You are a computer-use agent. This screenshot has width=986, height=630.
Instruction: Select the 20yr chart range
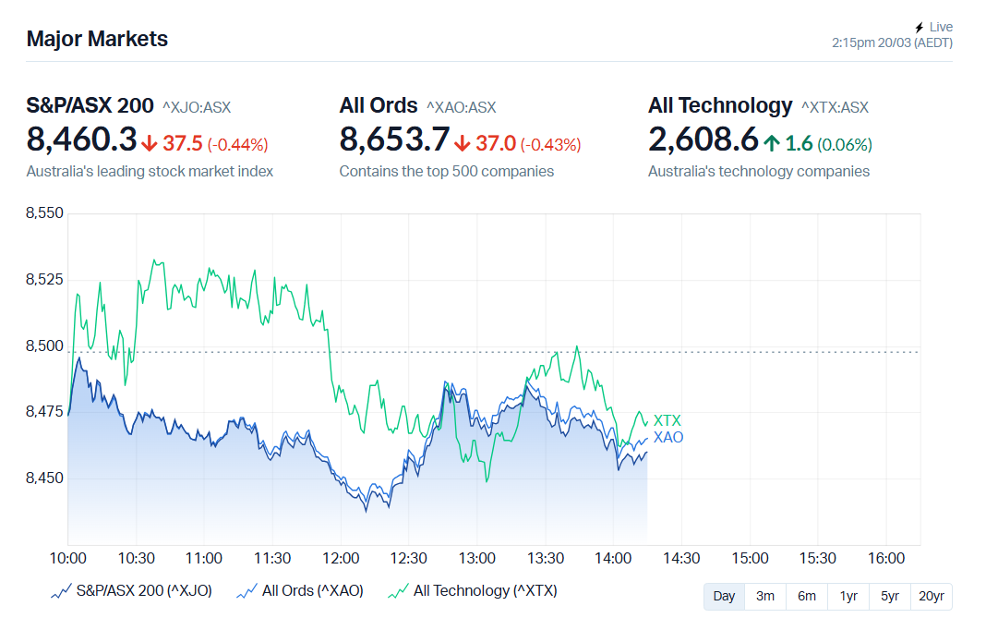pos(932,596)
